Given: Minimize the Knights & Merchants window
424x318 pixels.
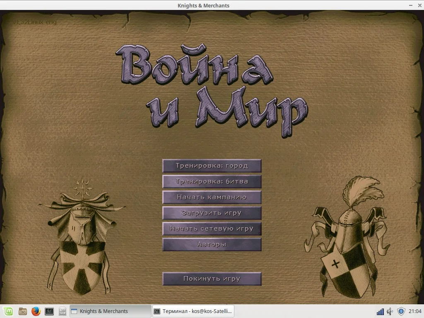Looking at the screenshot, I should [411, 5].
